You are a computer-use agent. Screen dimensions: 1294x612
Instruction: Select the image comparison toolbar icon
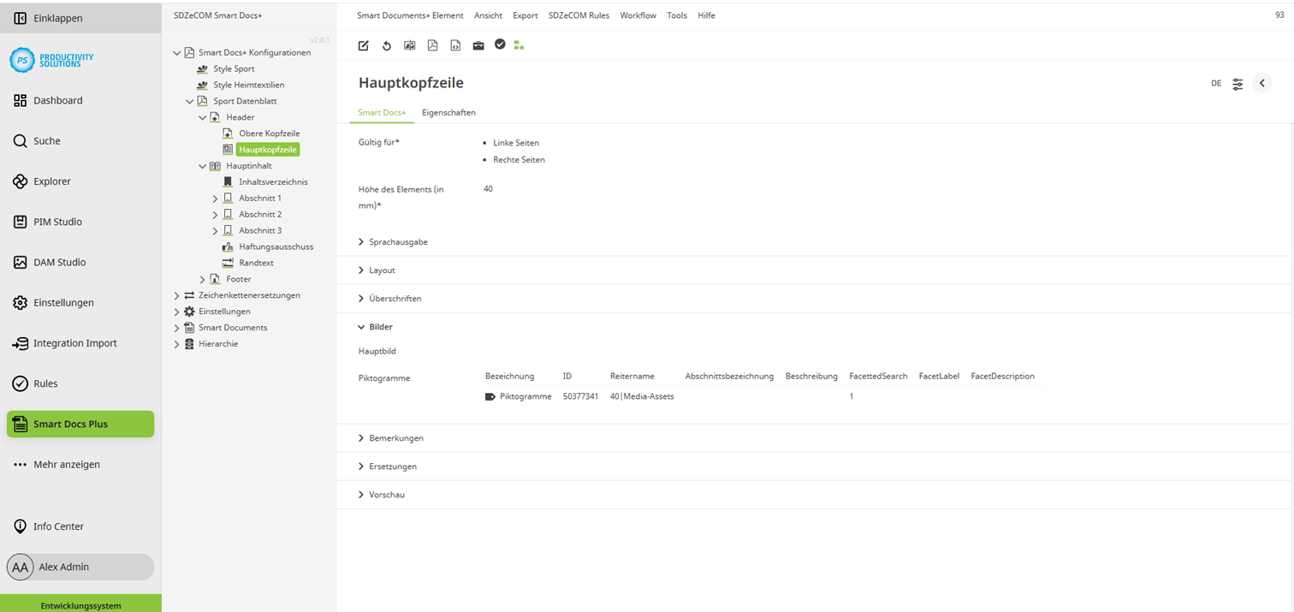[x=409, y=45]
